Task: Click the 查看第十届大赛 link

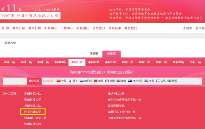Action: pos(193,28)
